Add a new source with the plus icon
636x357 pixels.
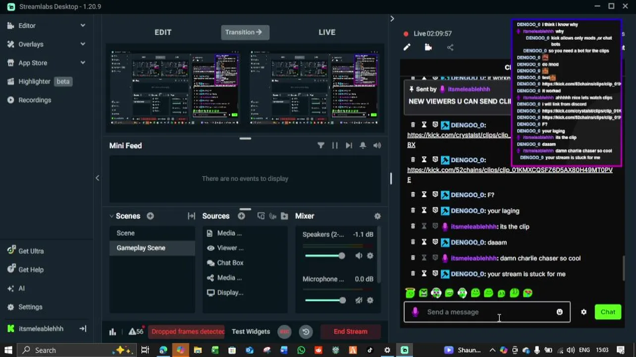click(x=241, y=216)
